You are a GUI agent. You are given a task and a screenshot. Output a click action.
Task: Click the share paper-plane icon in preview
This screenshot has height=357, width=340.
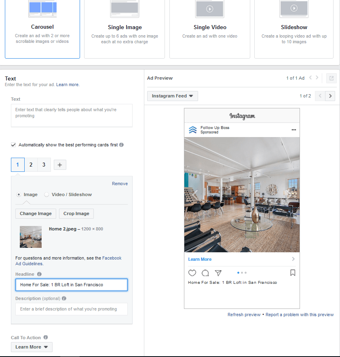[x=218, y=273]
